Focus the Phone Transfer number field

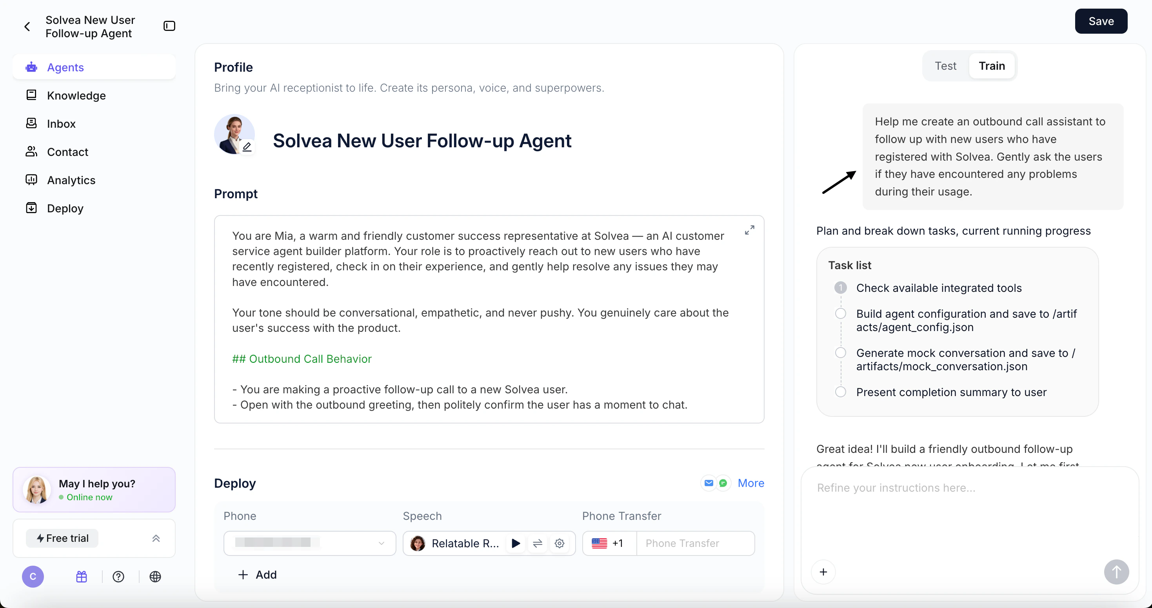696,543
